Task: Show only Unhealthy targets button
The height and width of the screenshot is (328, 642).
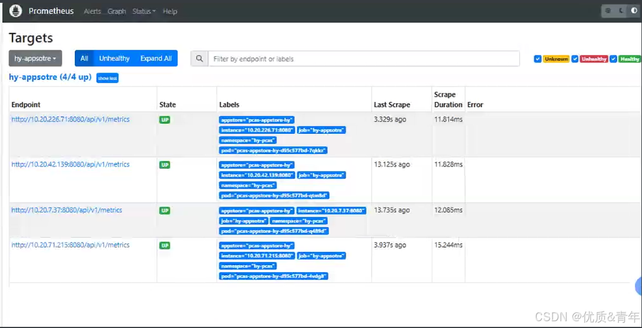Action: pyautogui.click(x=114, y=58)
